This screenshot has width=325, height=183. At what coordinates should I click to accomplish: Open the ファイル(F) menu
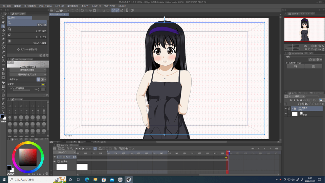(x=7, y=6)
